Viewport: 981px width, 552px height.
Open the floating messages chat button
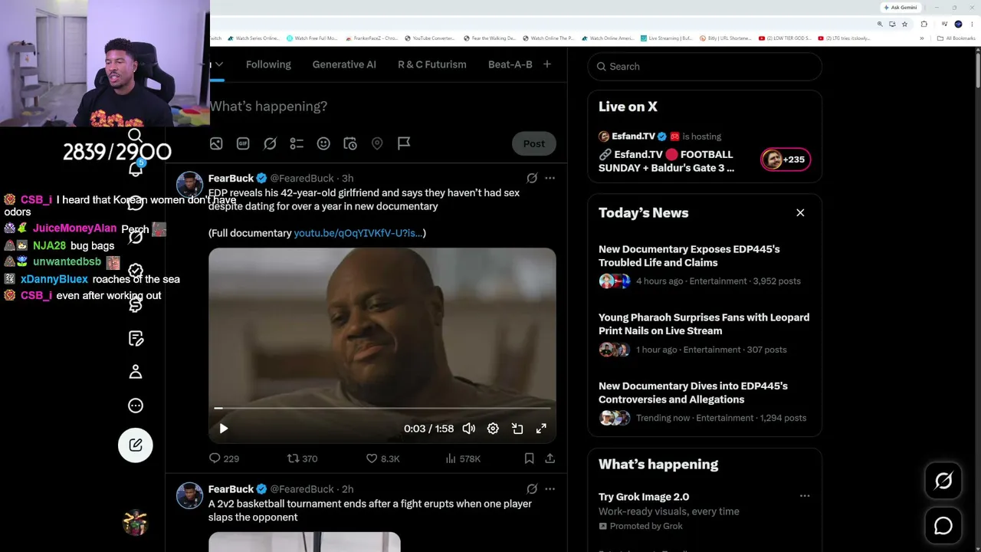(x=943, y=526)
